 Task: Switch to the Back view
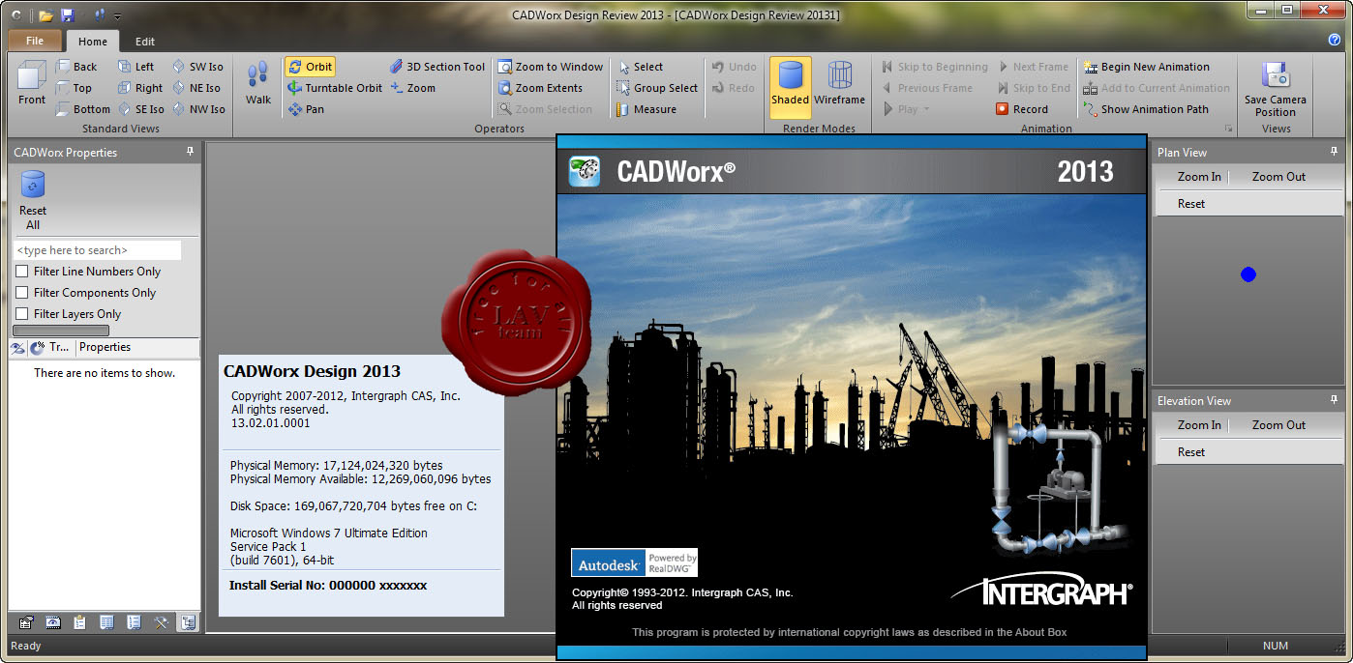(x=76, y=67)
